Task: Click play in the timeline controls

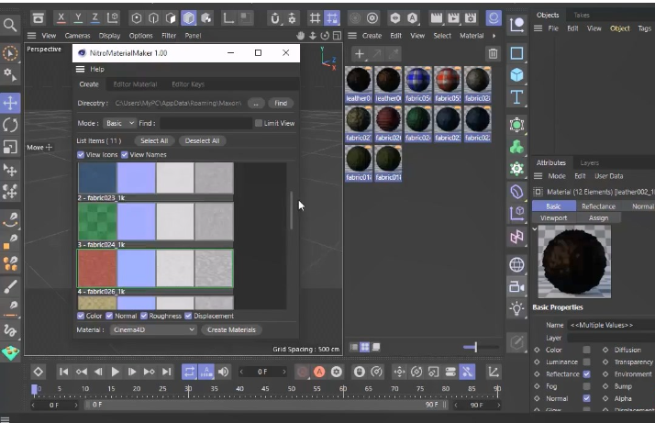Action: [x=115, y=372]
